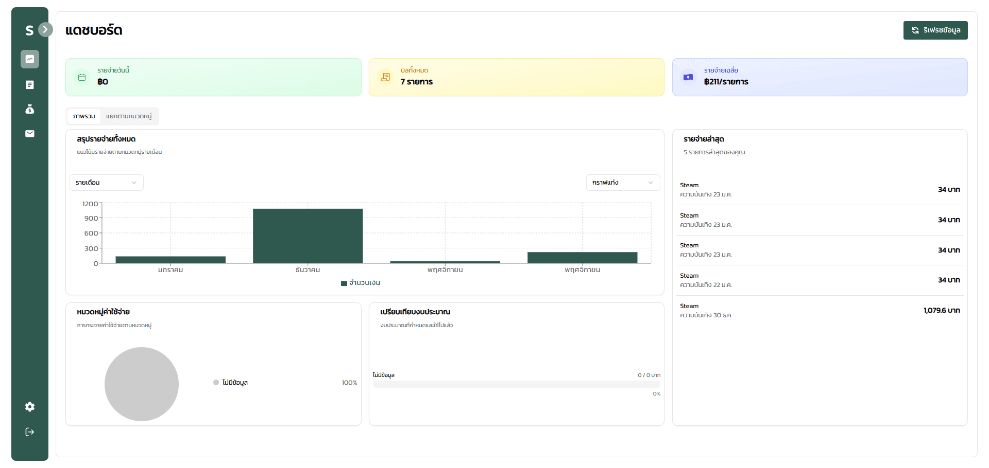Click the receipt icon on total bills card
Viewport: 989px width, 468px height.
click(x=385, y=77)
